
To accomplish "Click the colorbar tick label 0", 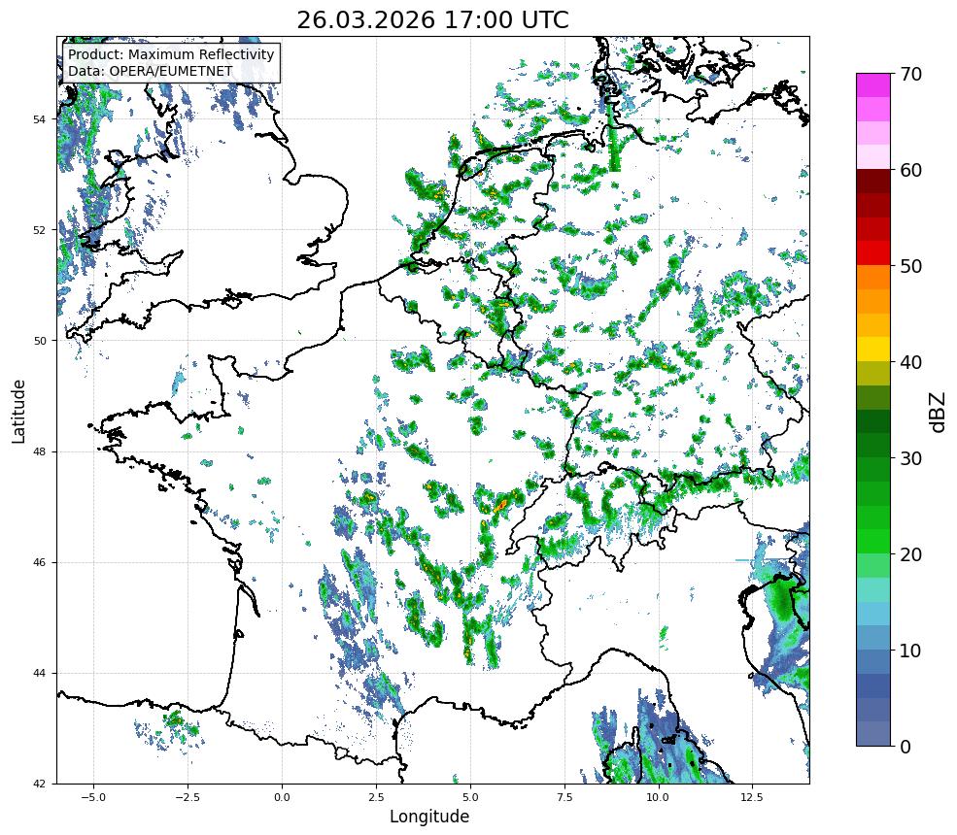I will tap(906, 747).
